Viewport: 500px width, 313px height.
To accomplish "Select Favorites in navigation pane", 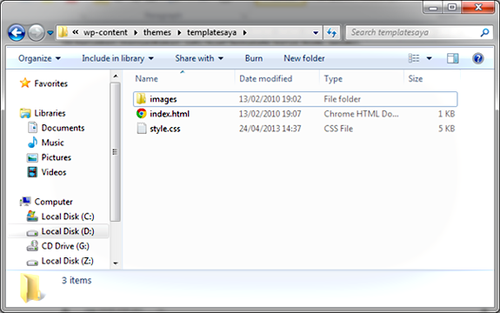I will pos(50,83).
